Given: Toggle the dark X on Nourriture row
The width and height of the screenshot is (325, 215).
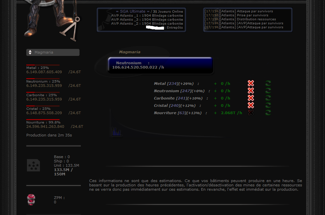Looking at the screenshot, I should (251, 112).
